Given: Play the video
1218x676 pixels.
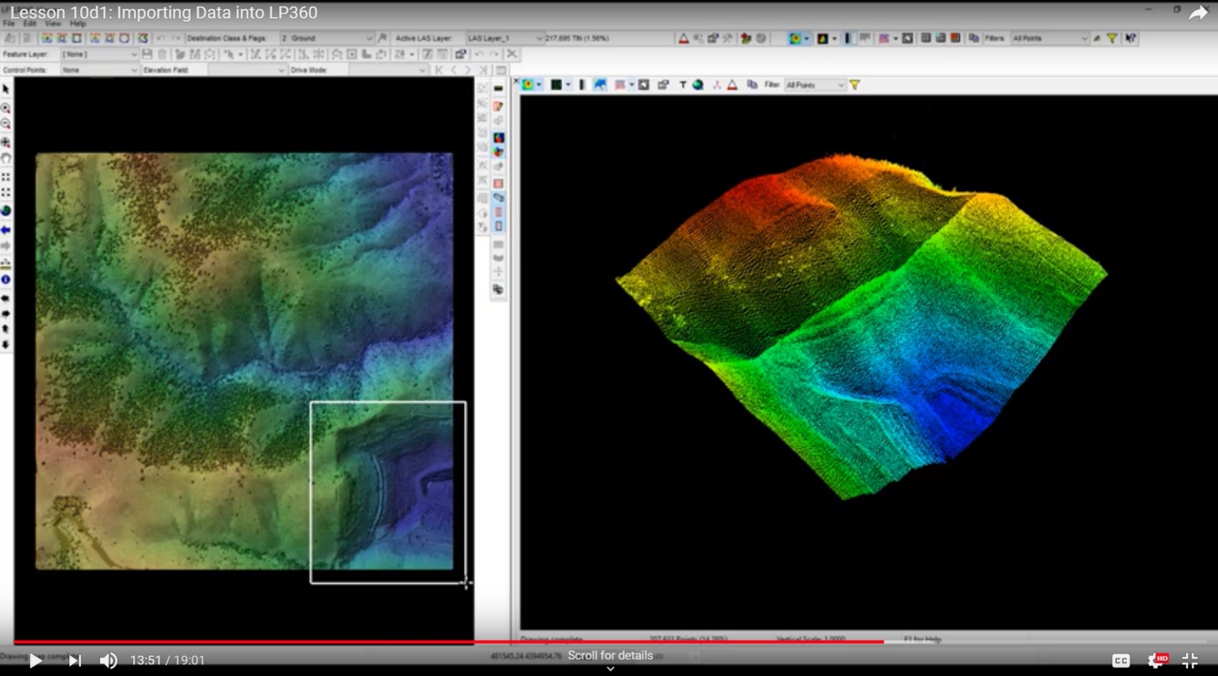Looking at the screenshot, I should point(35,661).
